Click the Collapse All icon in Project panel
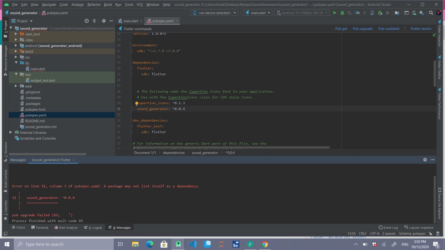The image size is (445, 250). tap(95, 21)
